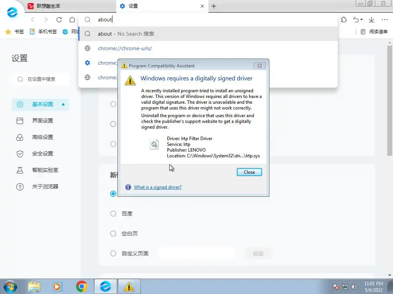Click the browser forward arrow
Viewport: 393px width, 294px height.
click(x=46, y=20)
